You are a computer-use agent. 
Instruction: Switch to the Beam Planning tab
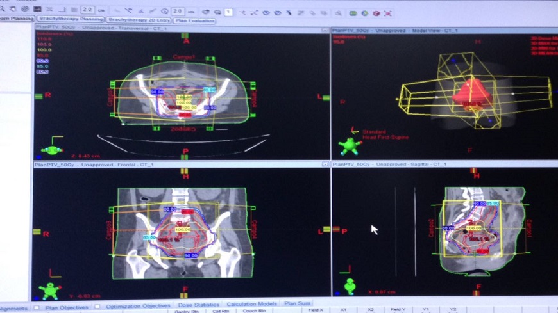pos(17,18)
